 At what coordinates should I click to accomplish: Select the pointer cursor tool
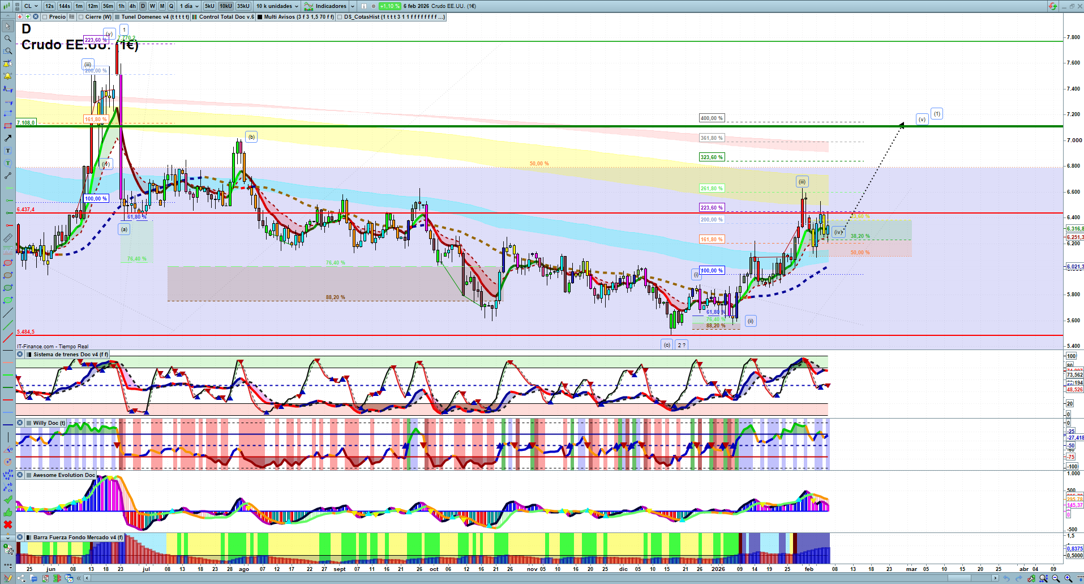pyautogui.click(x=8, y=26)
